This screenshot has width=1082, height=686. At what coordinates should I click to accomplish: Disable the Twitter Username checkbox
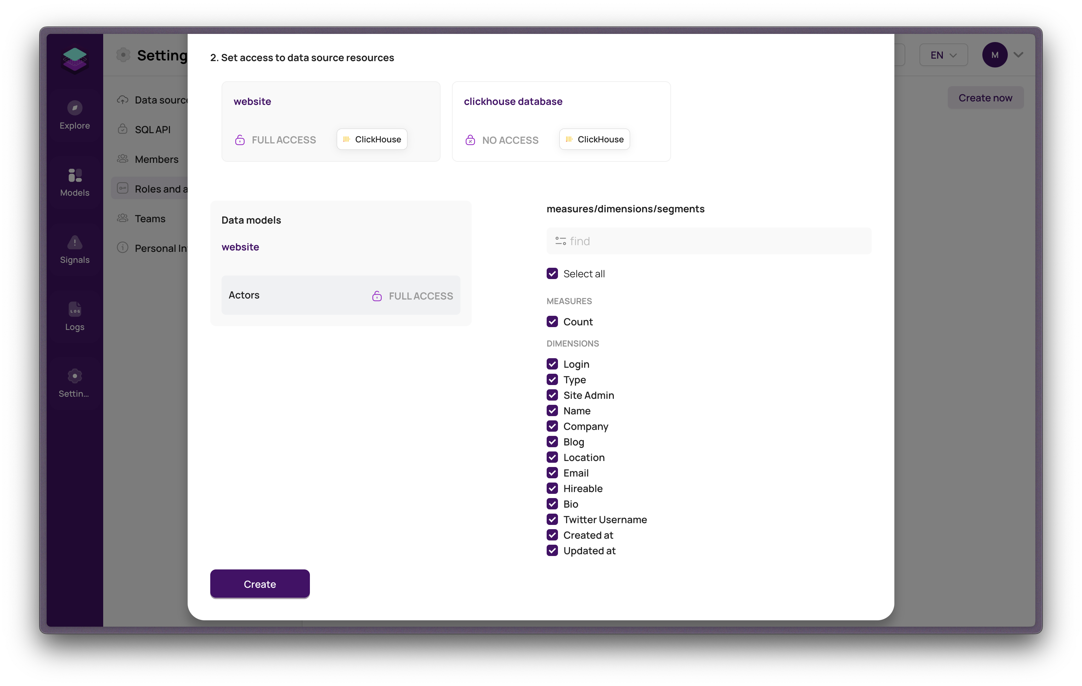(x=552, y=520)
